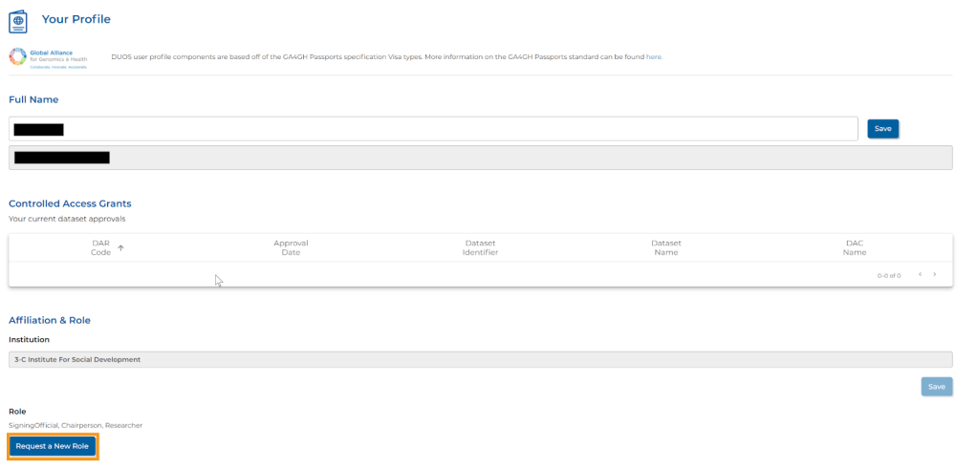Screen dimensions: 978x469
Task: Click the 'Your Profile' page heading
Action: coord(76,19)
